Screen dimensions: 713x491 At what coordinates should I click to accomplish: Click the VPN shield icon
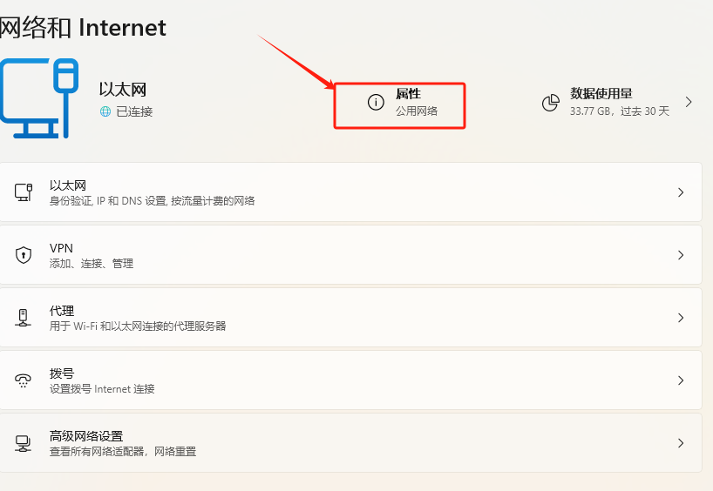point(24,255)
